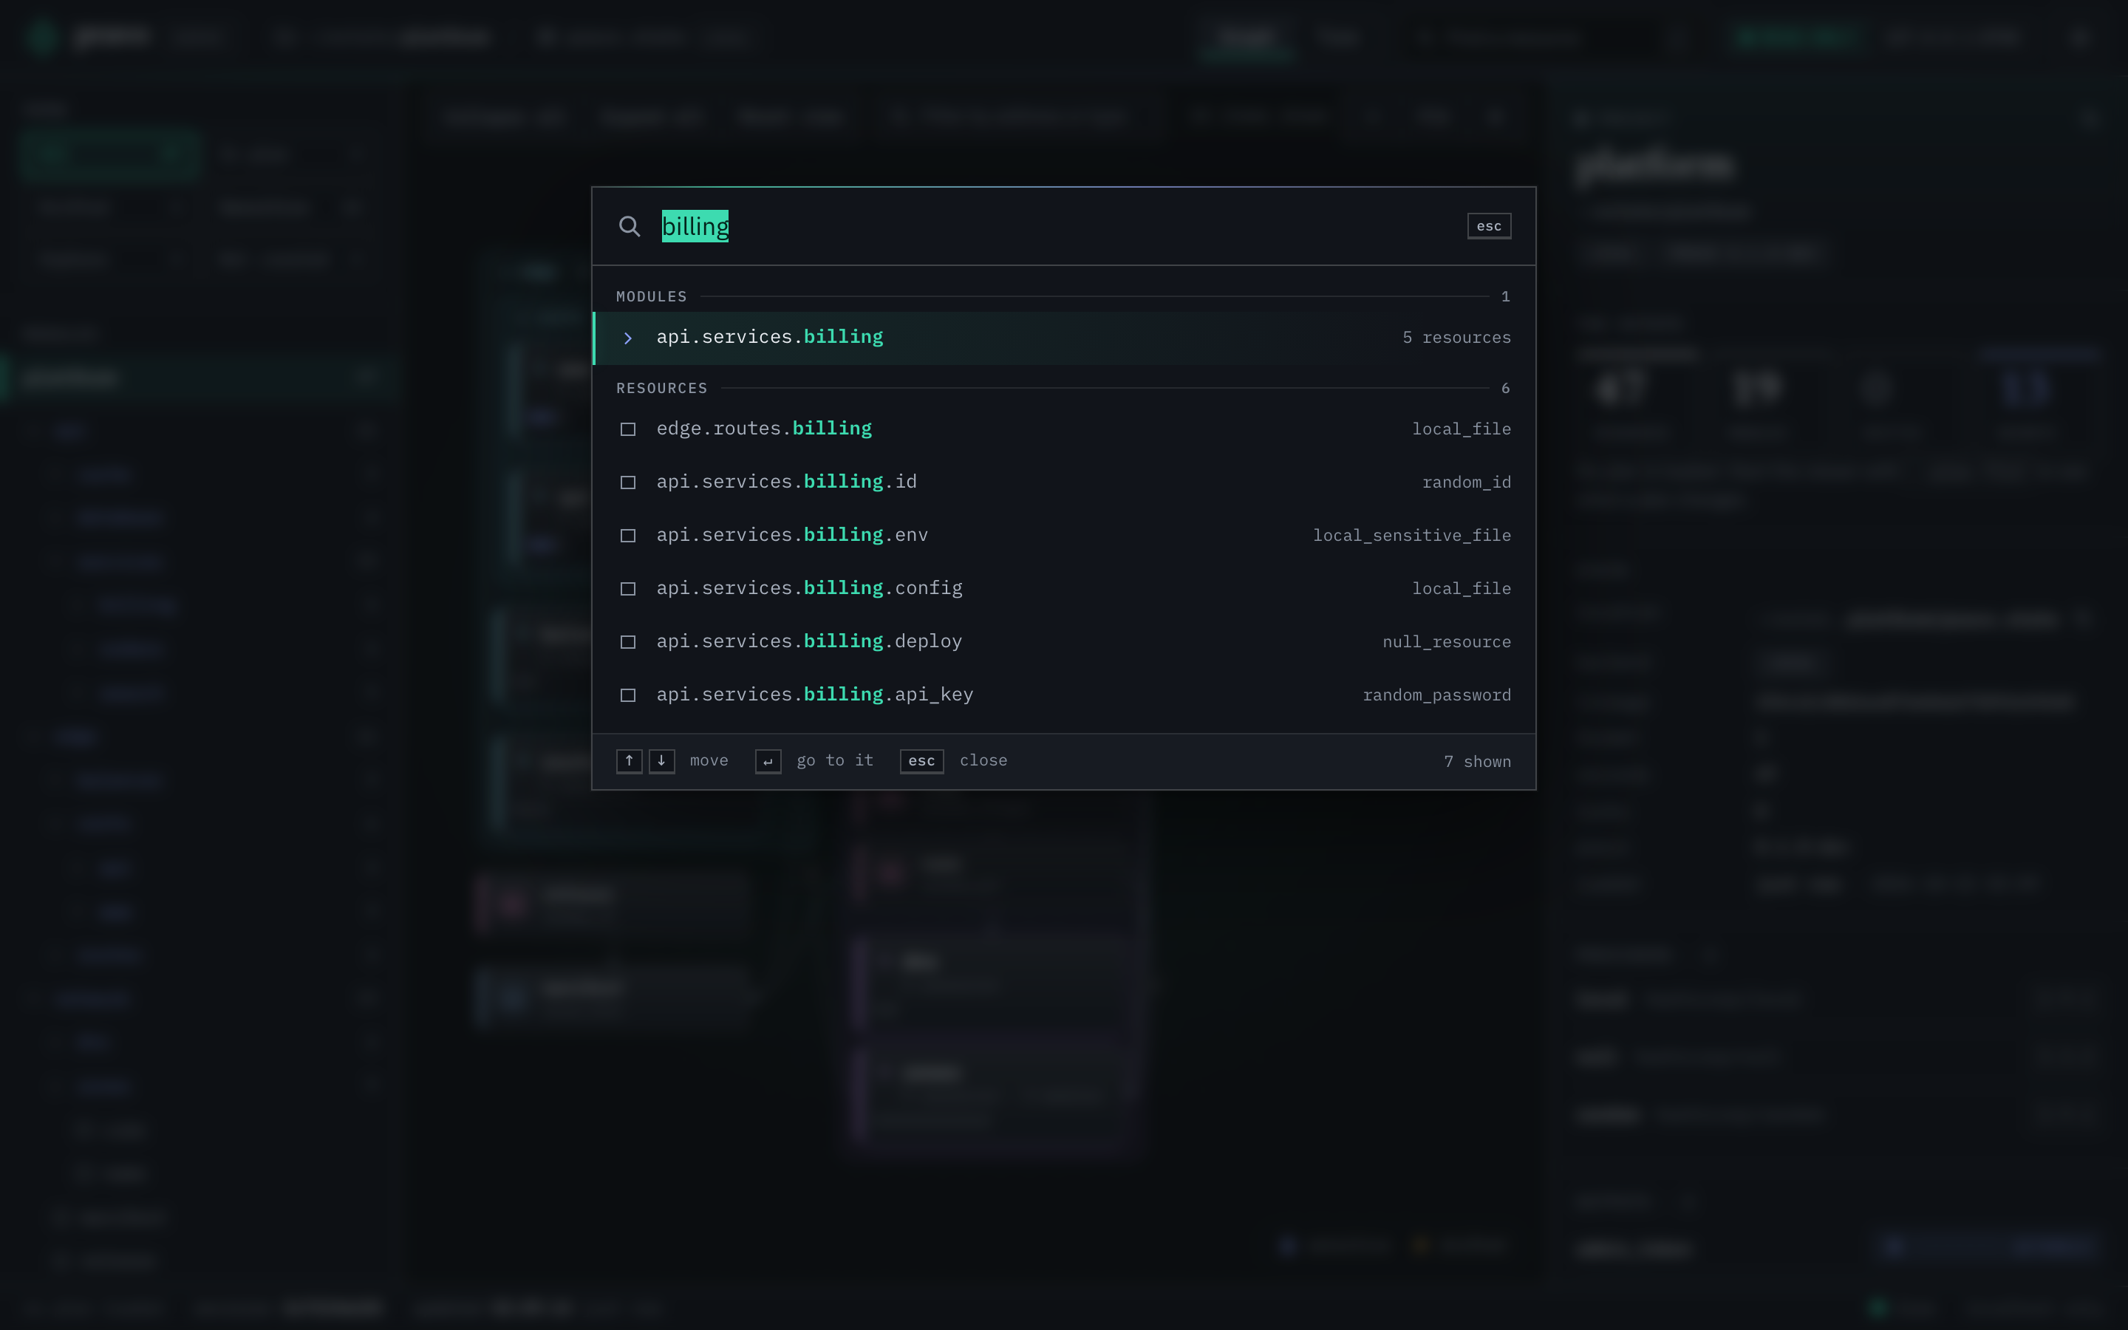
Task: Click the '5 resources' label
Action: [1456, 338]
